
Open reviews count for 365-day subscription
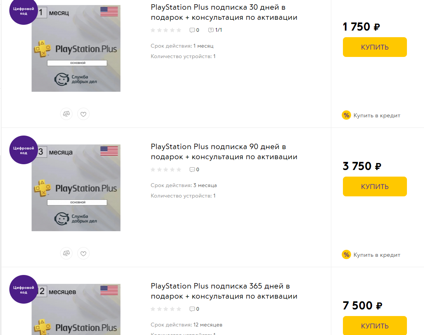(194, 309)
